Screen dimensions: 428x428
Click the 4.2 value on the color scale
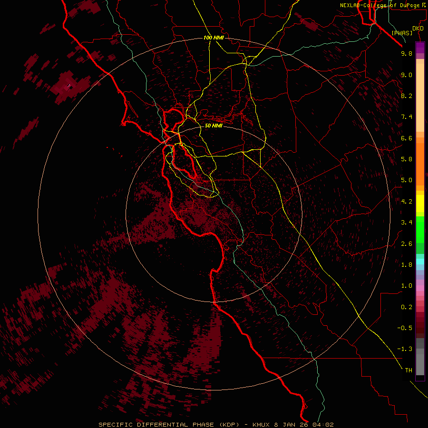point(407,202)
